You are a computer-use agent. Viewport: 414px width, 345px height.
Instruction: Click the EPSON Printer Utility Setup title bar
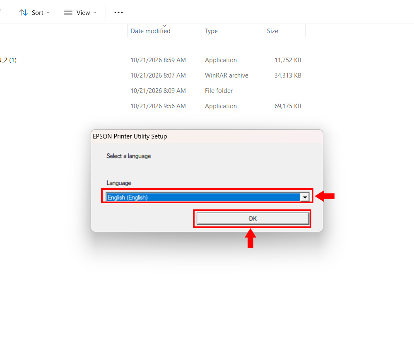pyautogui.click(x=207, y=136)
